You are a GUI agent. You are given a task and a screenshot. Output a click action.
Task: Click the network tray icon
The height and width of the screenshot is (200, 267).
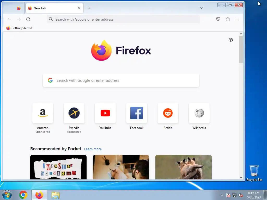pos(234,195)
